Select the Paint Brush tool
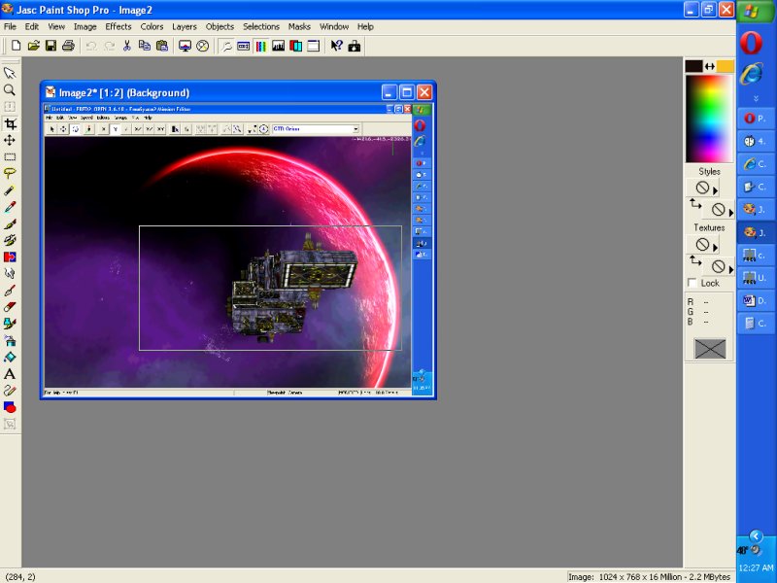 [10, 223]
